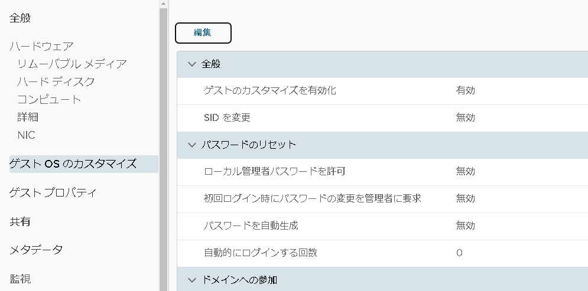Screen dimensions: 588x291
Task: Open 全般 in the sidebar
Action: click(x=20, y=18)
